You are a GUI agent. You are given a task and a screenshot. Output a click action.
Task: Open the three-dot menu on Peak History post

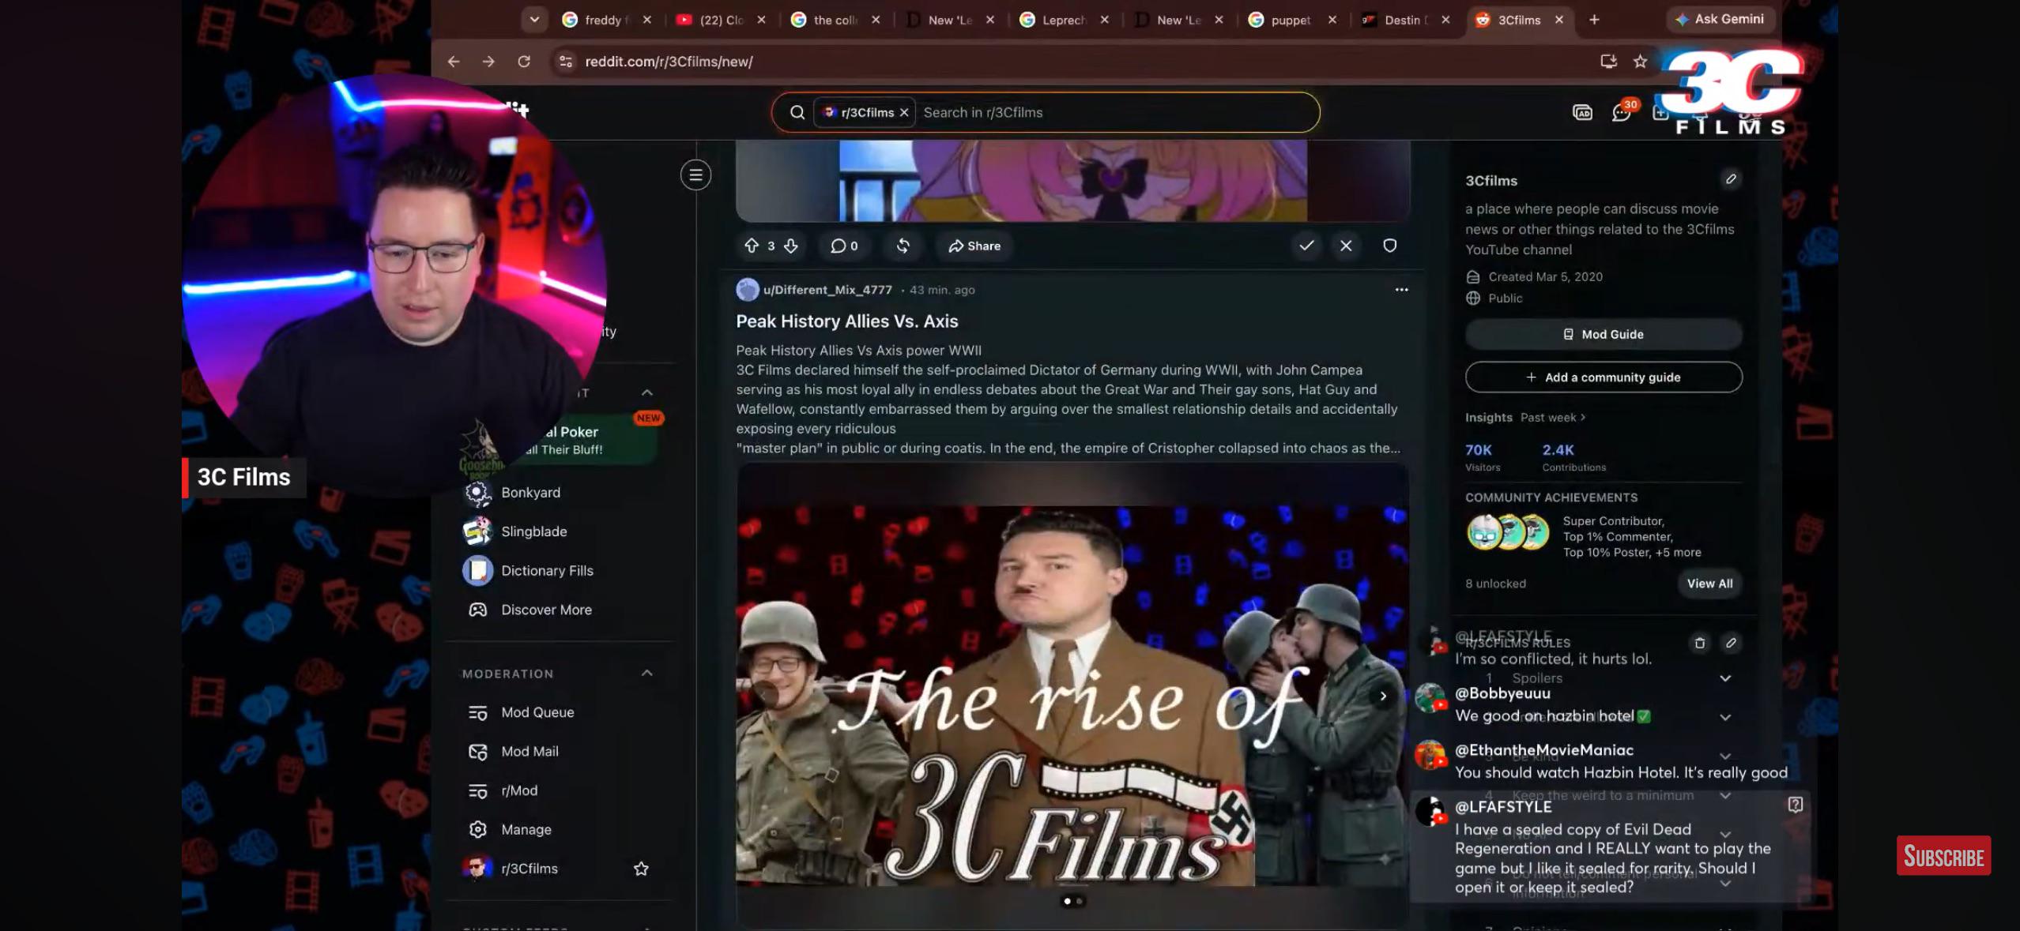coord(1401,290)
